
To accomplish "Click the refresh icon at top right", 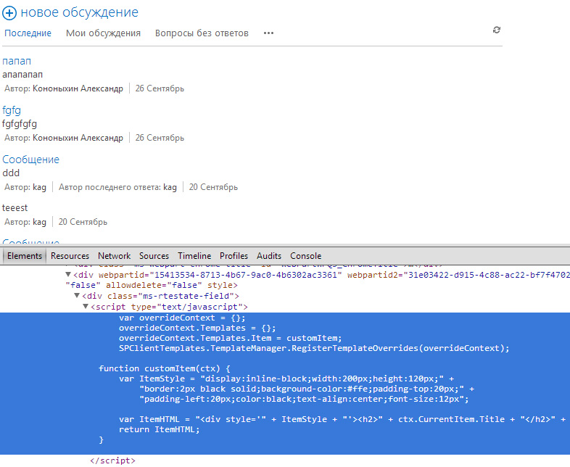I will click(x=497, y=30).
